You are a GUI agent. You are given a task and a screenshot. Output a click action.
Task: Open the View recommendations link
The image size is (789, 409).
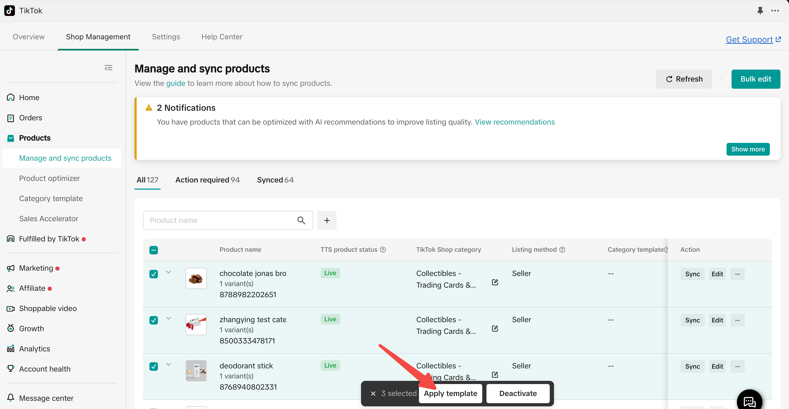pos(515,122)
